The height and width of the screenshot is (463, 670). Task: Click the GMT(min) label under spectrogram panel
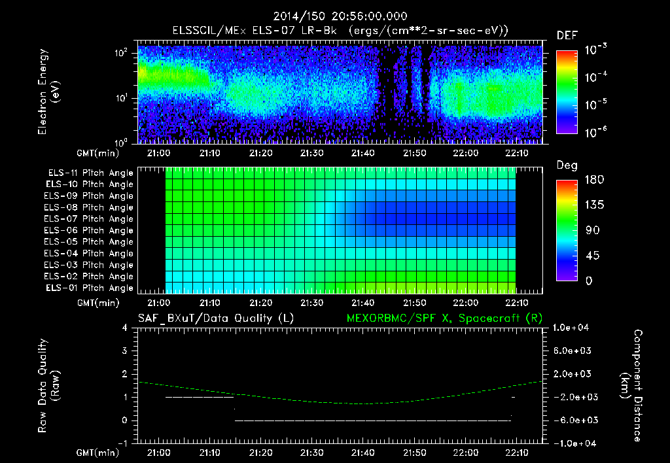pos(98,153)
